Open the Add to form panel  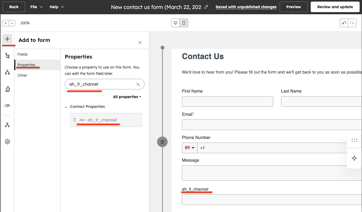[x=7, y=39]
